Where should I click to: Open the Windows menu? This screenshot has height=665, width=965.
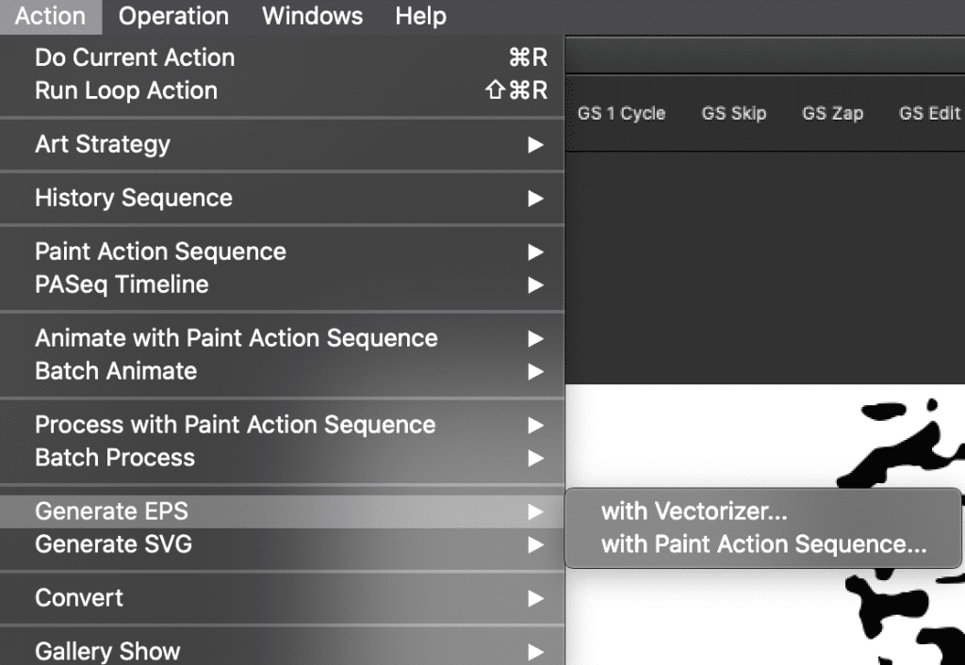[312, 16]
